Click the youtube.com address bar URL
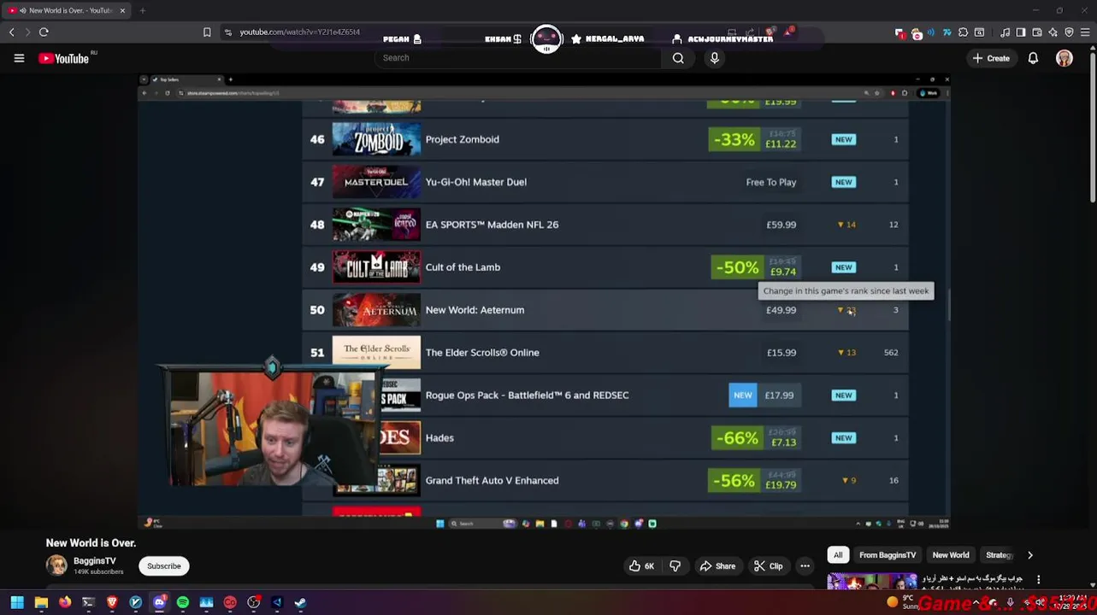1097x615 pixels. [x=299, y=32]
